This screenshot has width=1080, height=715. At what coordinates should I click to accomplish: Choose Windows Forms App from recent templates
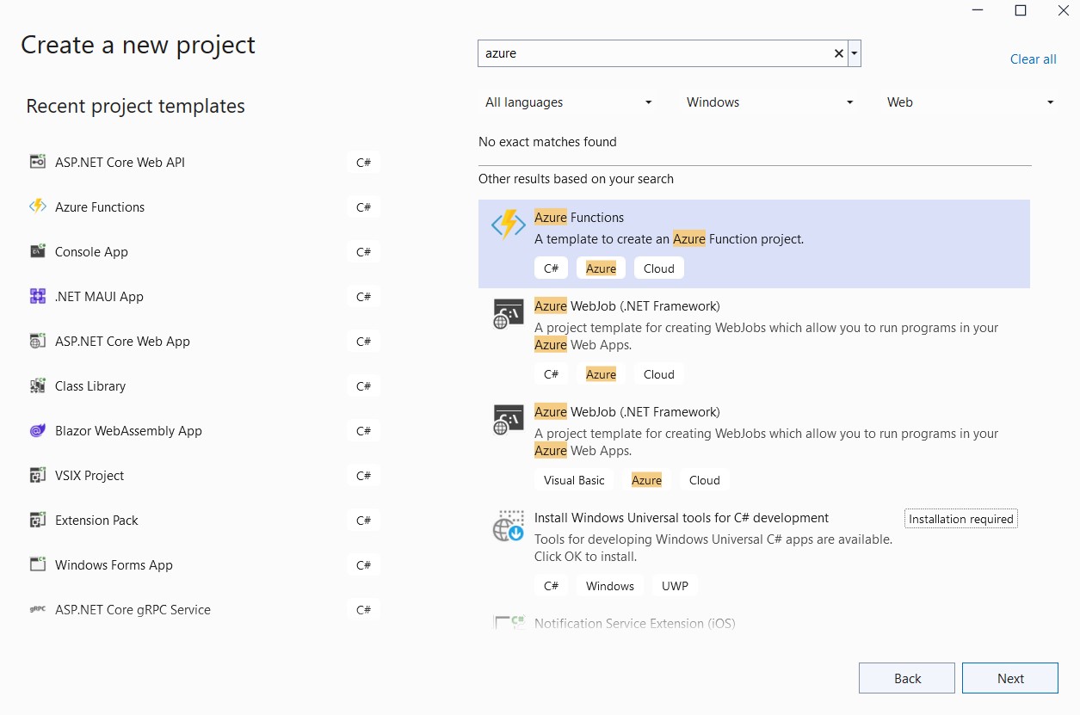coord(205,564)
